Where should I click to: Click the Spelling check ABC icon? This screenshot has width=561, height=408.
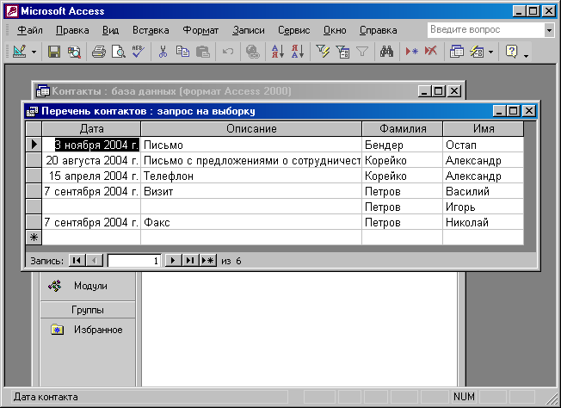[138, 52]
